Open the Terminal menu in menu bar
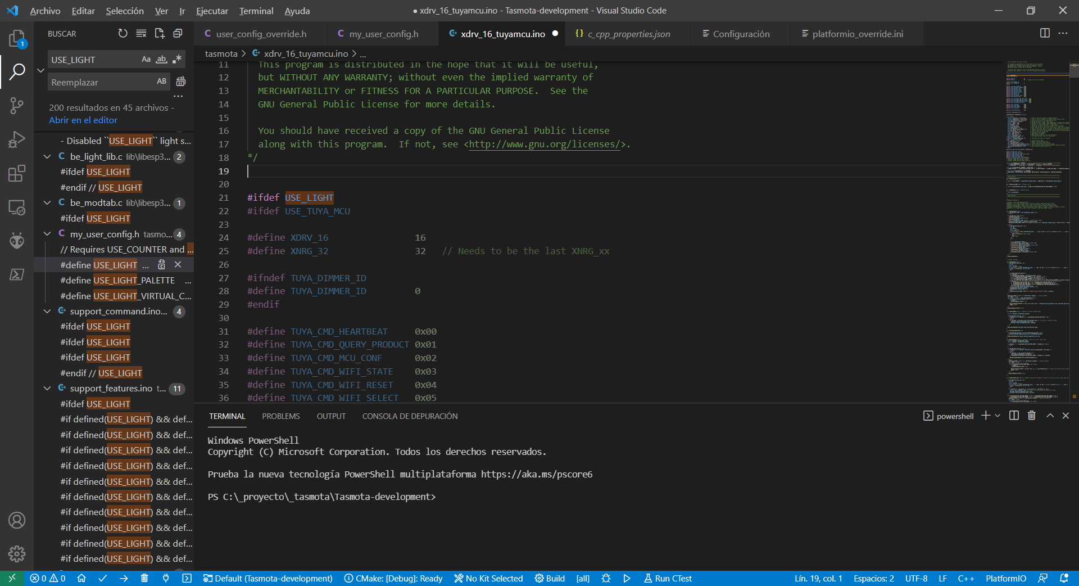1079x586 pixels. coord(256,11)
